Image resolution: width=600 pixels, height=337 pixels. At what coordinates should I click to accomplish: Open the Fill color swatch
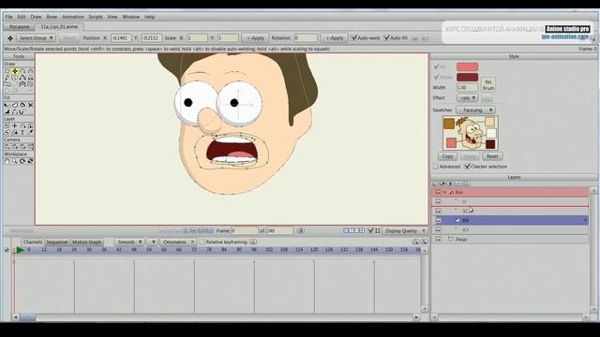[x=467, y=66]
